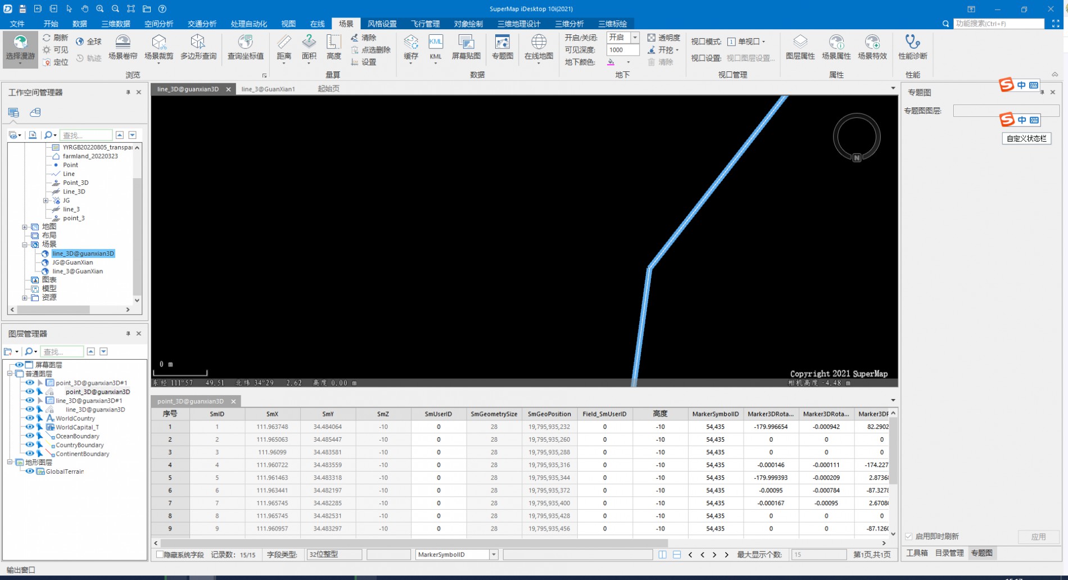Open the 在线地图 online map tool
This screenshot has width=1068, height=580.
tap(538, 47)
